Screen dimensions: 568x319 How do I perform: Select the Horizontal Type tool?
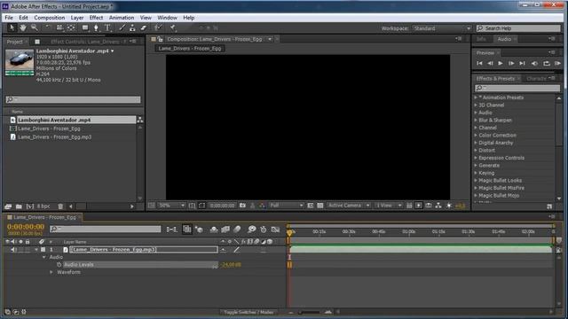[107, 27]
